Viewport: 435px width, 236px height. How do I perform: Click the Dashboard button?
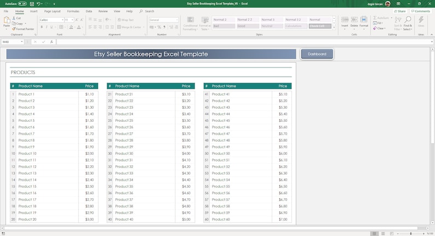317,54
